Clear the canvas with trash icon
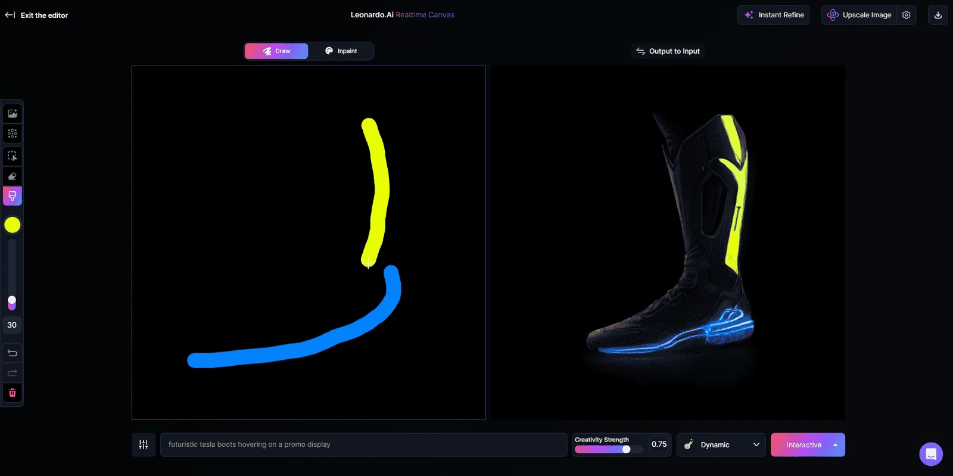This screenshot has height=476, width=953. pyautogui.click(x=13, y=393)
